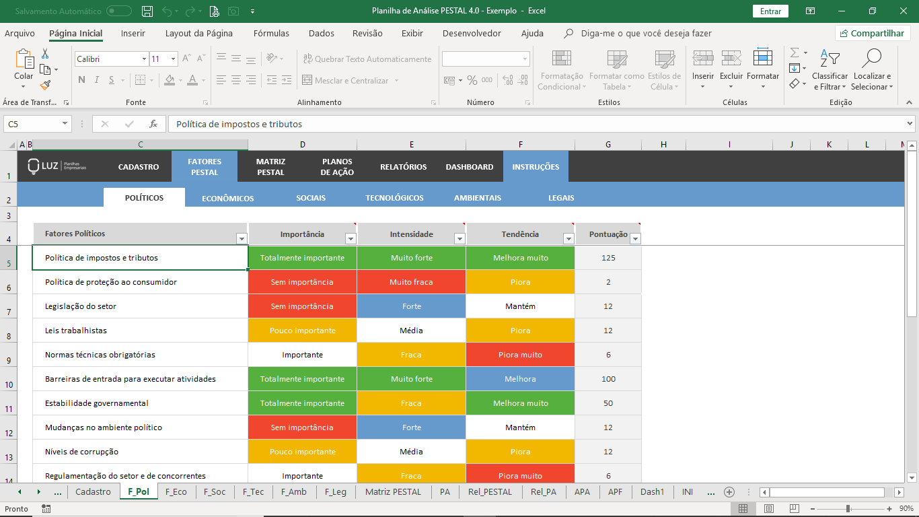Click the Localizar e Selecionar magnifier

[872, 59]
